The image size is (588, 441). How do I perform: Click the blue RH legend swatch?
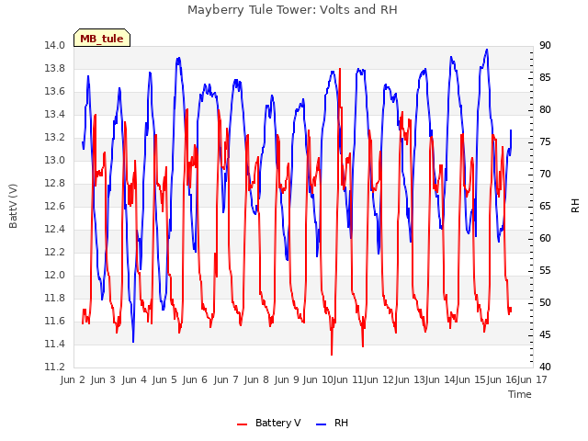pyautogui.click(x=322, y=424)
